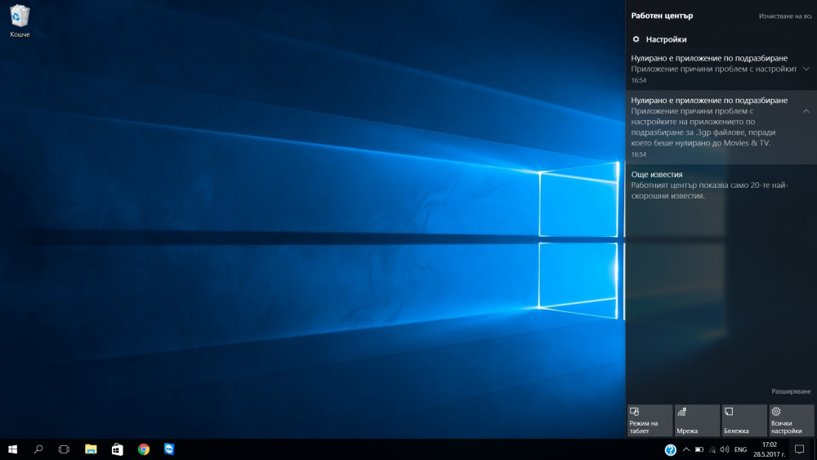Clear all notifications in Action Center
Viewport: 817px width, 460px height.
point(784,16)
